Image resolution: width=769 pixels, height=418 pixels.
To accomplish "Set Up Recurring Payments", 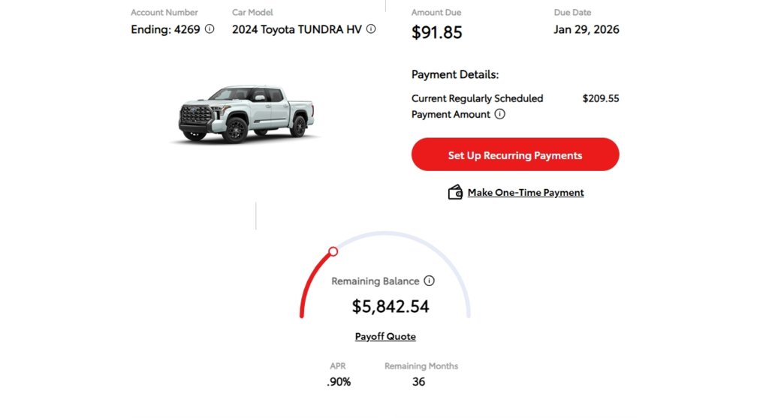I will pyautogui.click(x=515, y=155).
